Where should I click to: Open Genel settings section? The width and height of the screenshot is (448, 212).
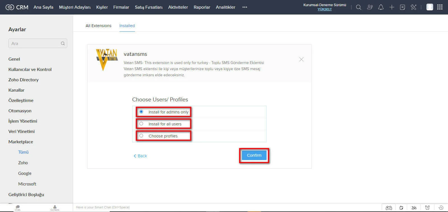click(x=14, y=59)
